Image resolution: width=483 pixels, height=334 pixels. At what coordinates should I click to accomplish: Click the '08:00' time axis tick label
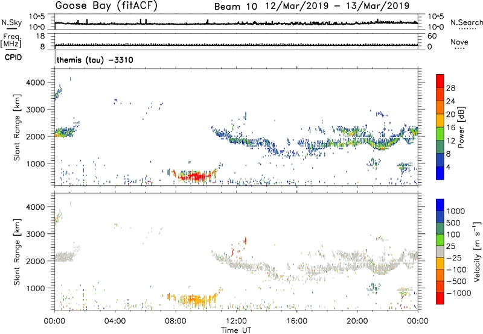pos(176,321)
